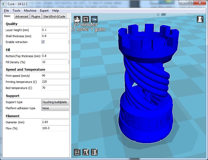Screen dimensions: 208x160
Task: Click the Fill section heading
Action: (8, 50)
